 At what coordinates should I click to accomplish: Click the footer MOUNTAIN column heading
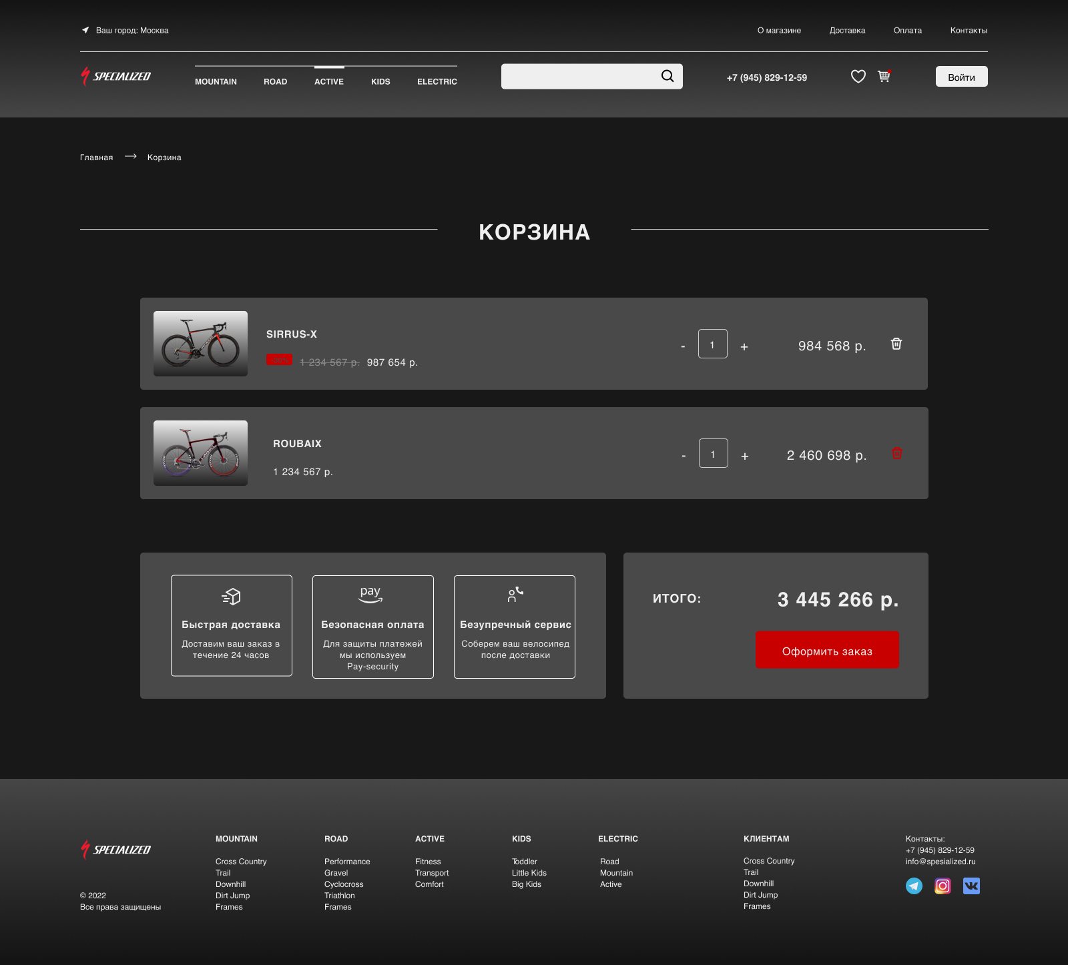236,839
